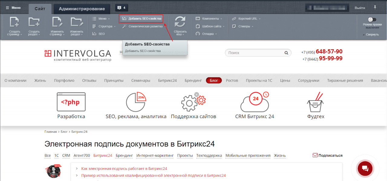Click the author avatar thumbnail
This screenshot has width=387, height=181.
point(54,171)
